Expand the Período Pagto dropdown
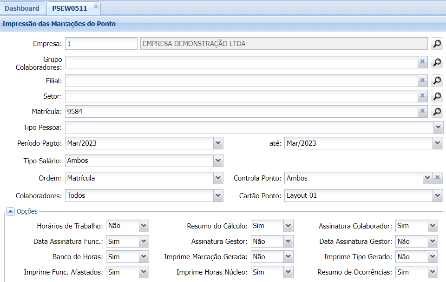The height and width of the screenshot is (282, 446). click(x=218, y=143)
